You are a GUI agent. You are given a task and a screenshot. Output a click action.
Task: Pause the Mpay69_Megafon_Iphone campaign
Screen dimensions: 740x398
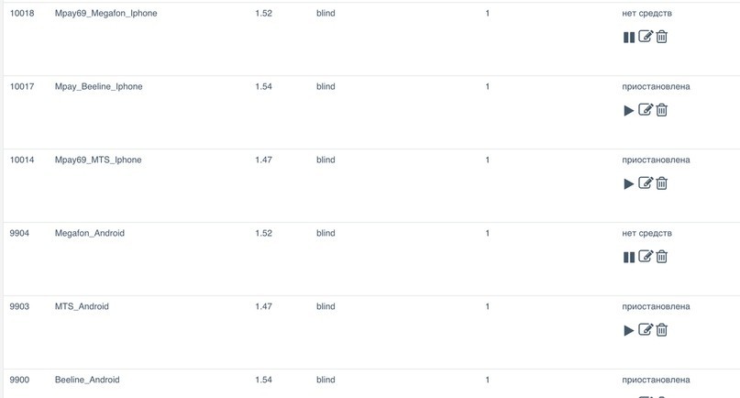point(629,38)
